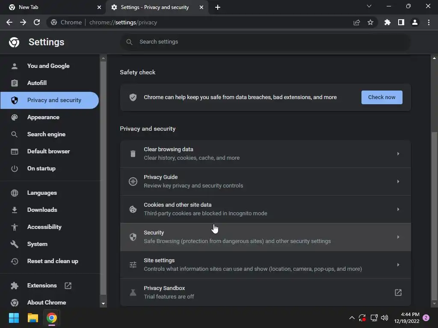Toggle the side panel icon

[x=401, y=22]
